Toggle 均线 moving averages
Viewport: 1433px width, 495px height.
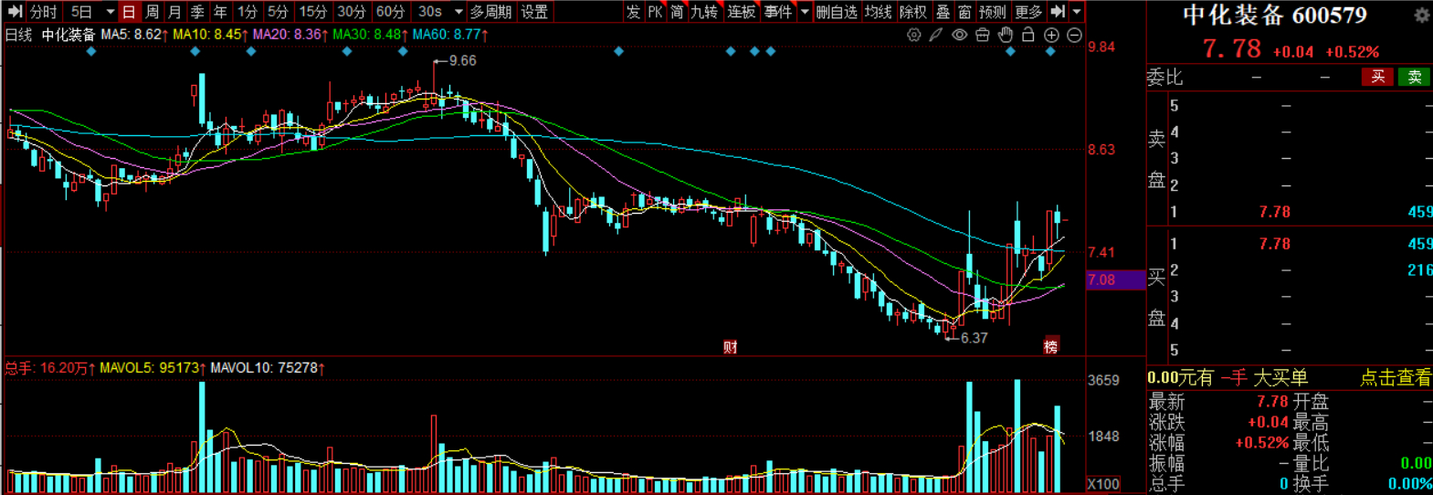tap(879, 12)
